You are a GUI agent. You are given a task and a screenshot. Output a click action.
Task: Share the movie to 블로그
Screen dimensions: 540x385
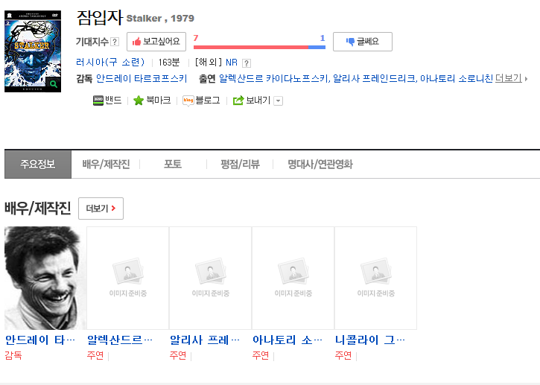pos(202,101)
